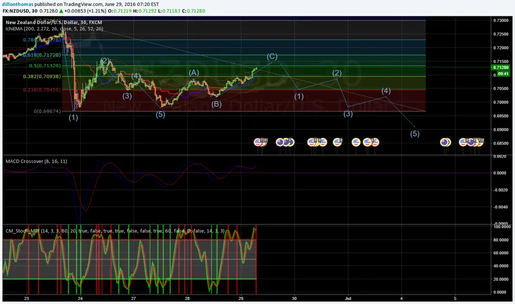Select the 0.5(0.71329) Fibonacci level label

click(45, 66)
